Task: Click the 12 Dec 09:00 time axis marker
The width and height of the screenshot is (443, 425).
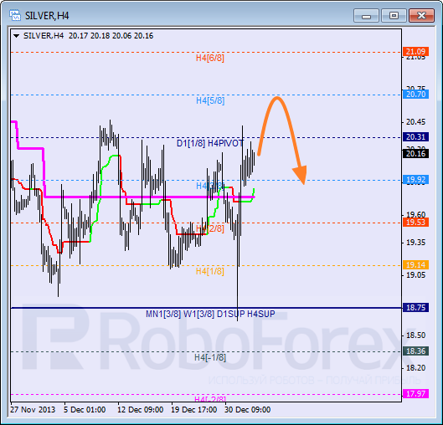Action: [141, 410]
